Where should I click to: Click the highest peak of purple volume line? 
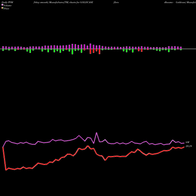pos(96,133)
